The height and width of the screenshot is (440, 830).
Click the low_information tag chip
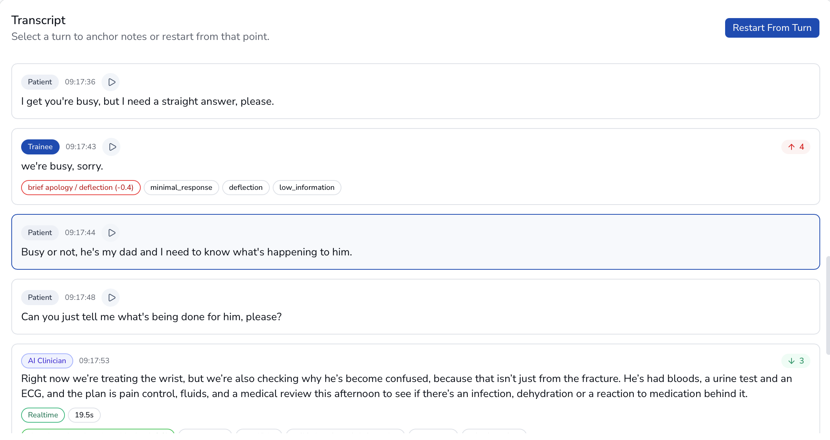click(307, 188)
